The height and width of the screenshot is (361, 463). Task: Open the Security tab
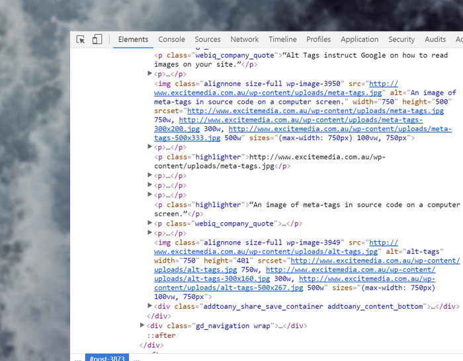click(x=401, y=40)
